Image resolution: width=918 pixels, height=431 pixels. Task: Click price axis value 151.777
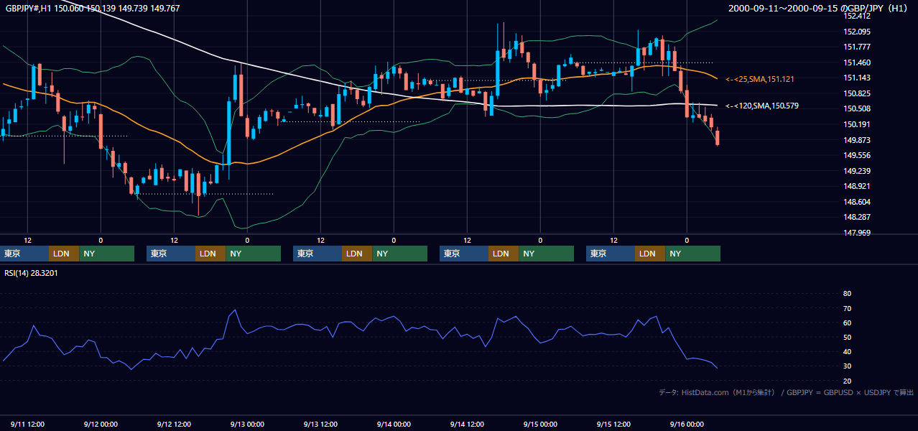coord(858,47)
